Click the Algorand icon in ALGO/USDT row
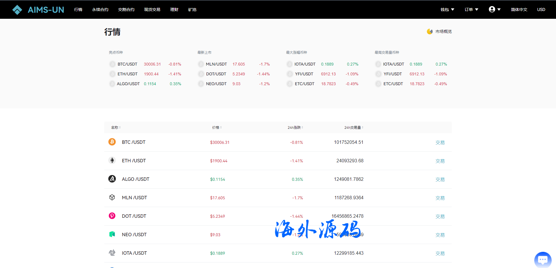This screenshot has width=556, height=268. coord(112,179)
